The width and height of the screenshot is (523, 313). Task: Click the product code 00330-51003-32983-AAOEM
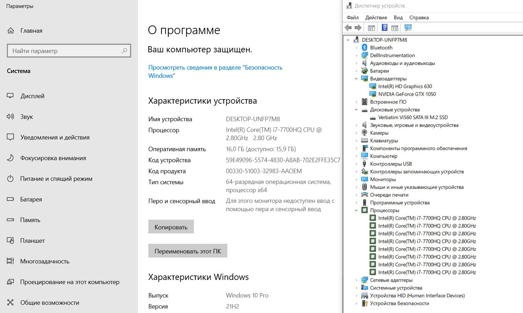[x=264, y=171]
